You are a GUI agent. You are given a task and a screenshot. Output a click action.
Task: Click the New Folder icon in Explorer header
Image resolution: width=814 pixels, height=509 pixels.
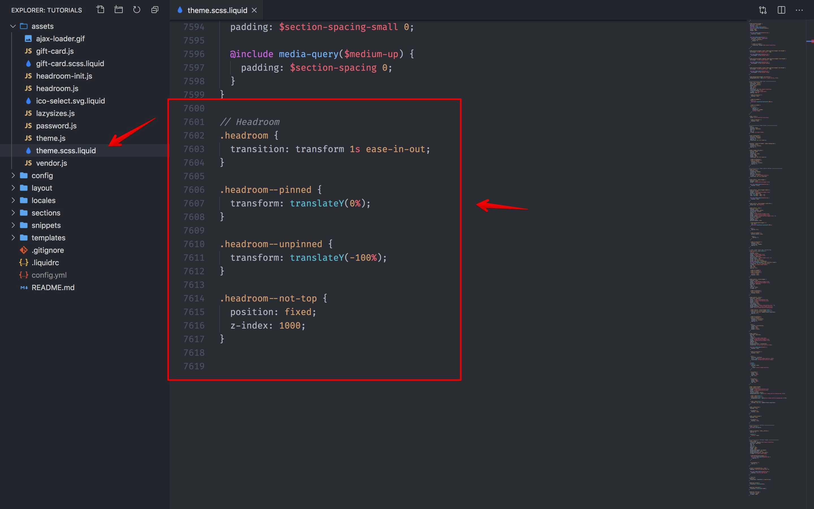pos(118,10)
